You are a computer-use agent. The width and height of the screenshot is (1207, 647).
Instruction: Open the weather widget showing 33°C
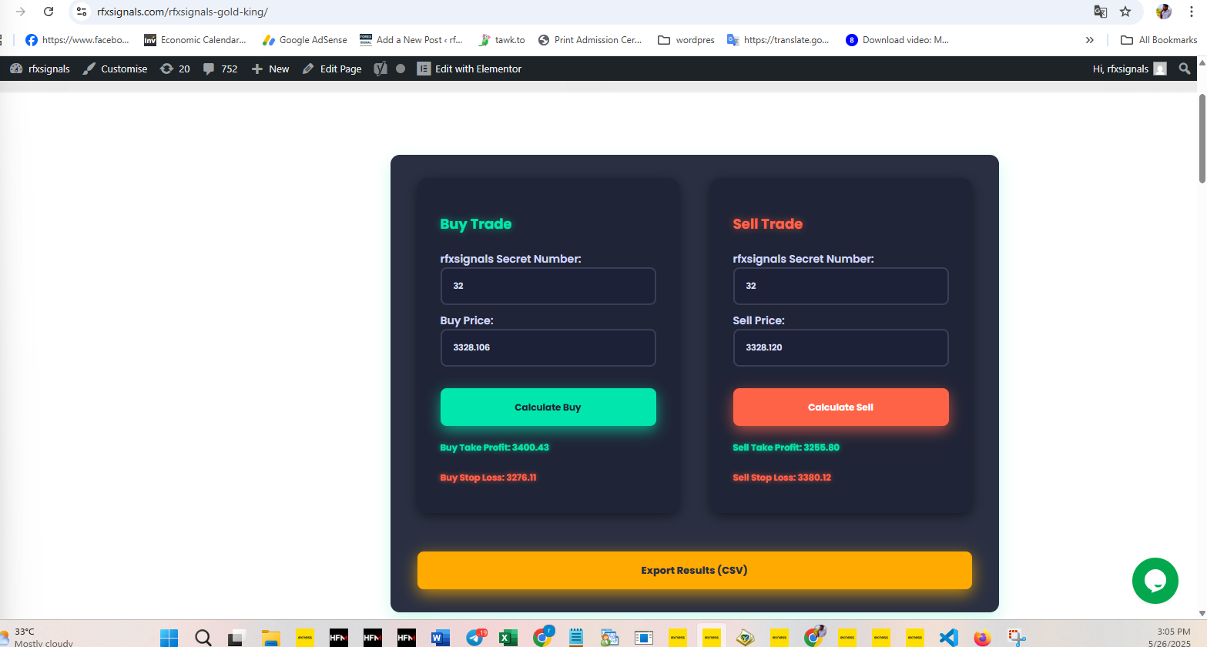[39, 637]
